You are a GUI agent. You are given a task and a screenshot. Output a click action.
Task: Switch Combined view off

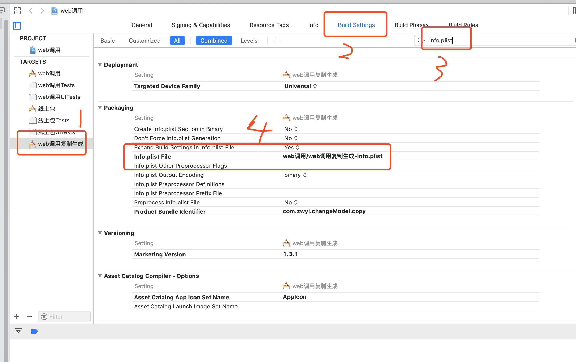click(x=214, y=40)
